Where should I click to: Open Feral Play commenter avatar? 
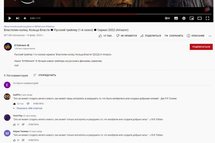7,118
